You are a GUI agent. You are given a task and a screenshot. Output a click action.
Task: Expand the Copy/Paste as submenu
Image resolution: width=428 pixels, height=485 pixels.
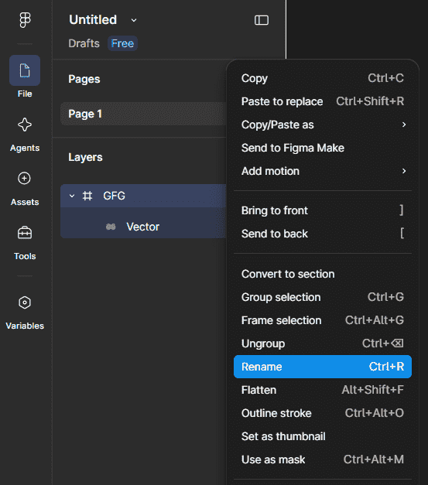[x=323, y=125]
